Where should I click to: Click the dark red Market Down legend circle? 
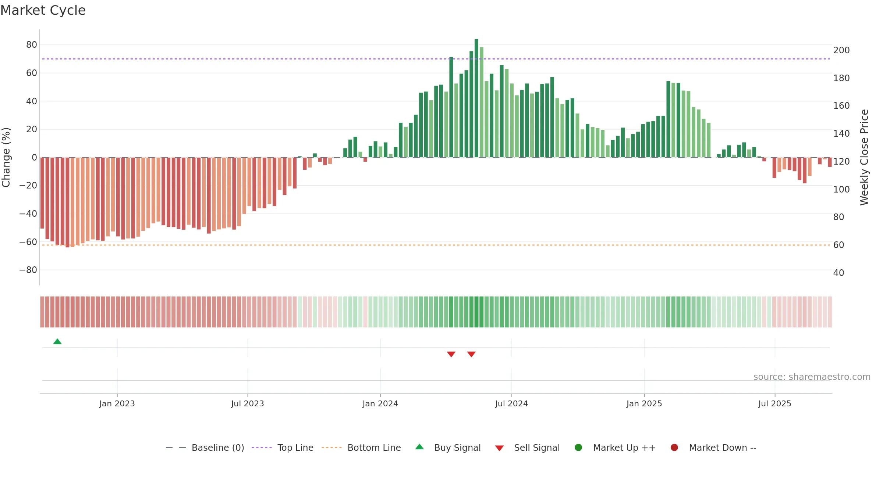(x=674, y=448)
